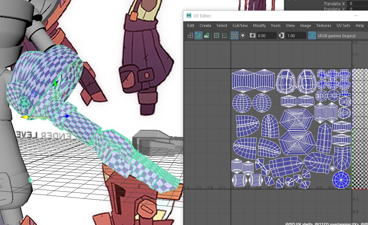Screen dimensions: 368x225
Task: Open the Cut/Sew menu
Action: tap(240, 25)
